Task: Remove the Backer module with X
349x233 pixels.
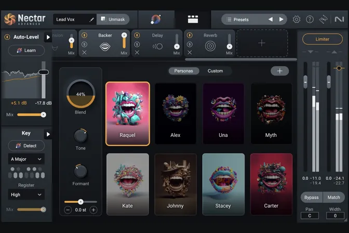Action: (84, 53)
